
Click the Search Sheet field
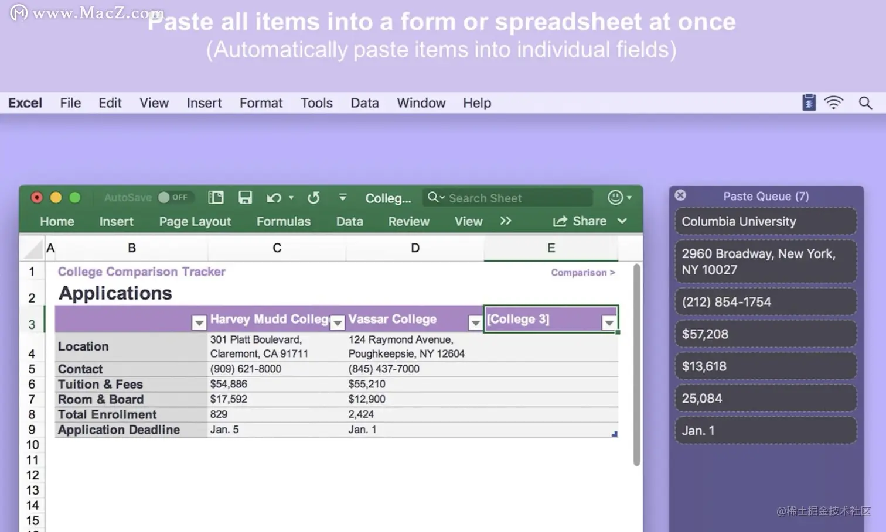507,198
